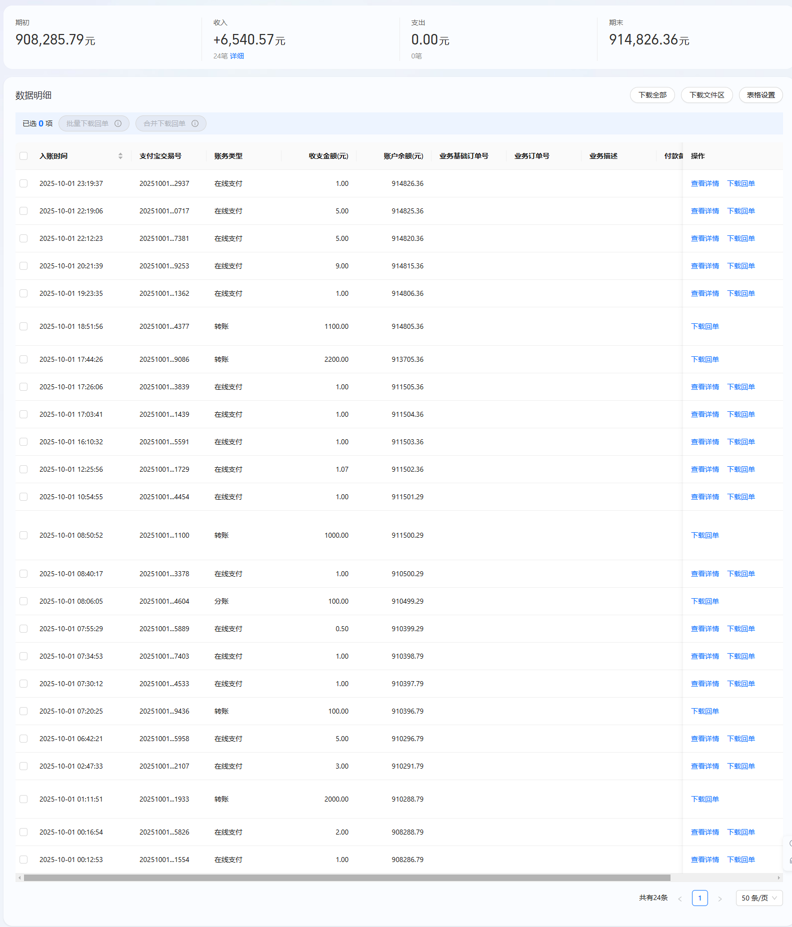Open 下载文件区 download area
Viewport: 792px width, 927px height.
point(706,95)
